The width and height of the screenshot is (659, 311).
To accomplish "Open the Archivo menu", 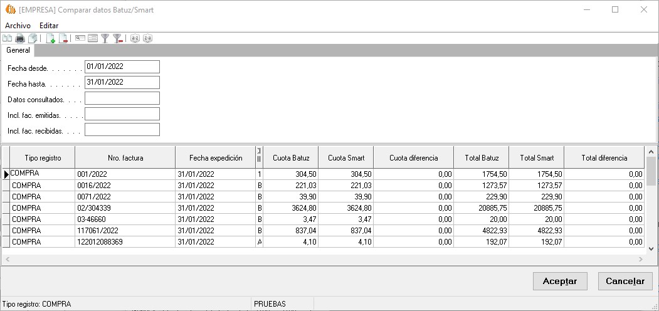I will point(18,26).
